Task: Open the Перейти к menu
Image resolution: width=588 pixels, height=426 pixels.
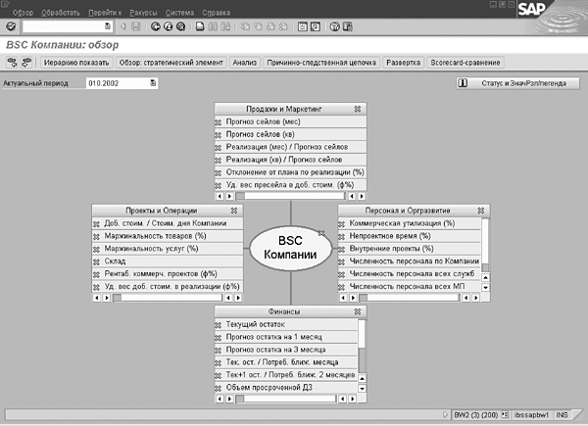Action: [x=105, y=13]
